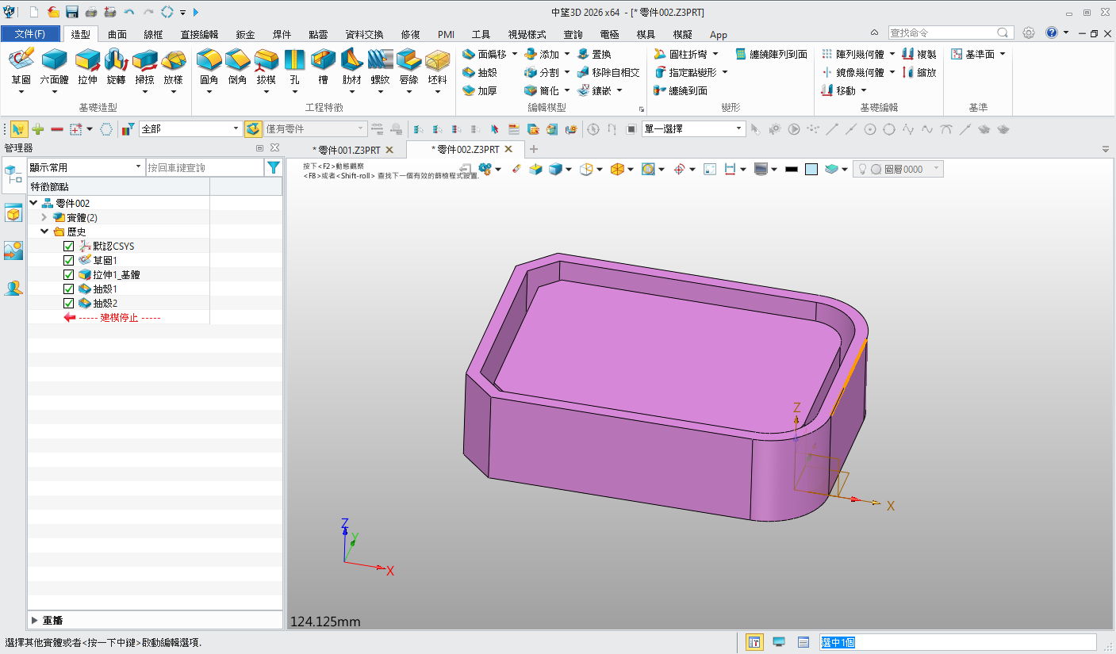Click the 螺紋 thread tool
Image resolution: width=1116 pixels, height=654 pixels.
tap(380, 59)
